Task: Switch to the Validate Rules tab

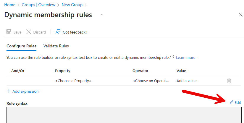Action: [x=56, y=46]
